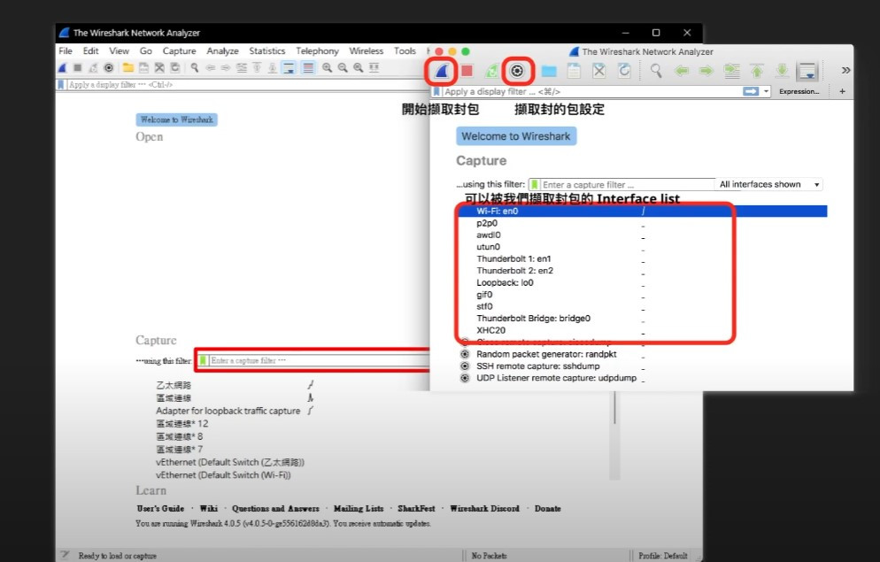
Task: Open the User's Guide link
Action: [160, 509]
